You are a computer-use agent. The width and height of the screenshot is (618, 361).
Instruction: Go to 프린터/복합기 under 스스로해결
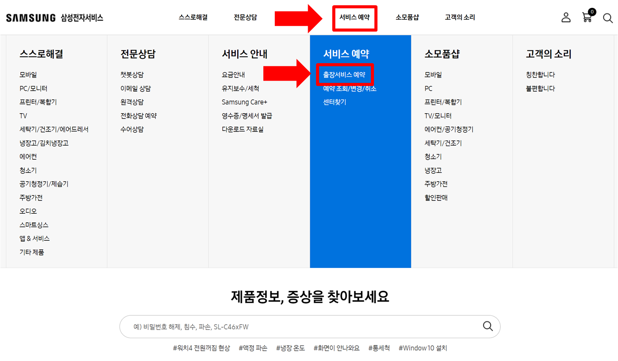click(38, 102)
